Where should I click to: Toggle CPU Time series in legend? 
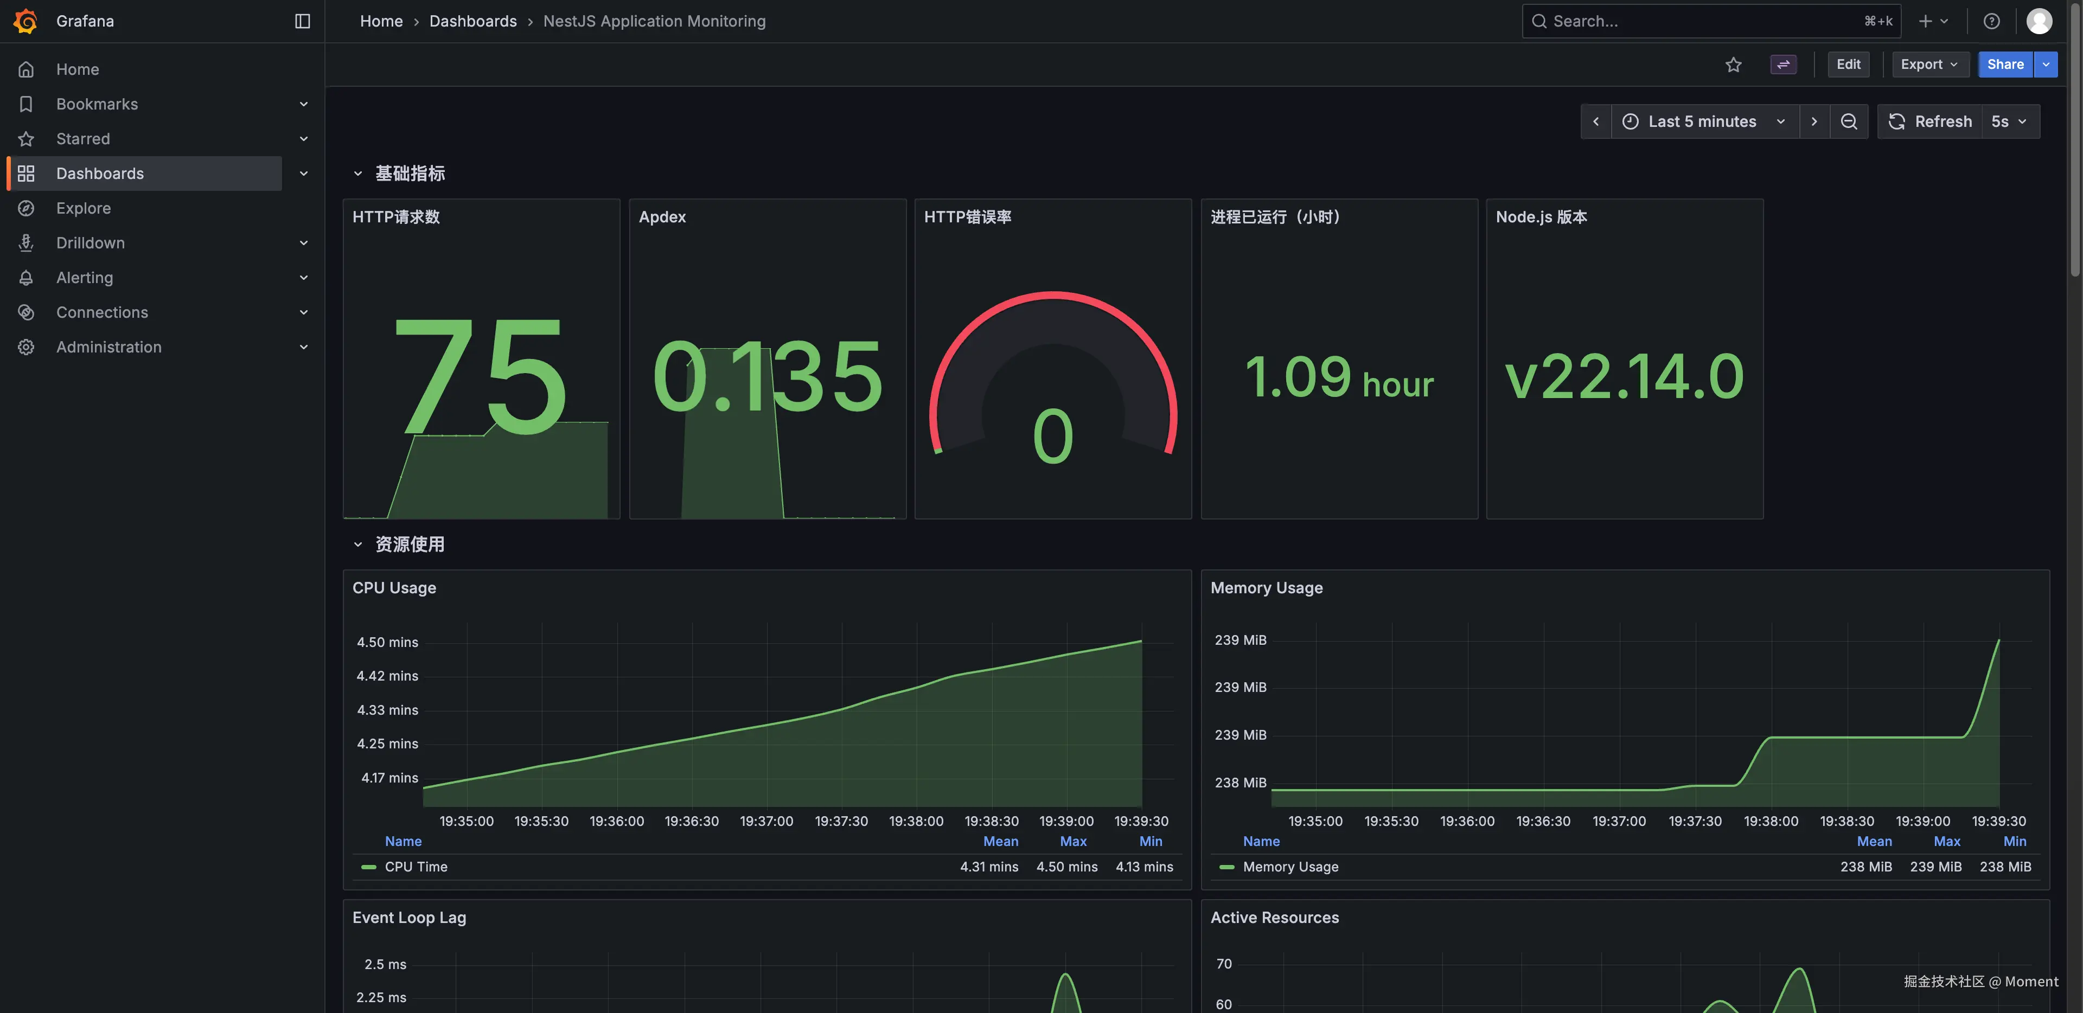click(x=416, y=867)
